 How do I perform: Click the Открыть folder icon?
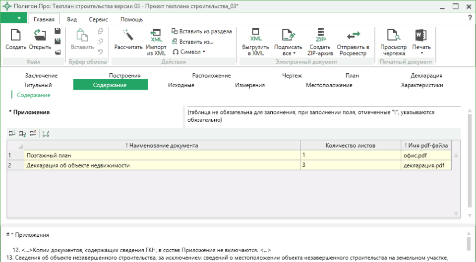coord(40,36)
